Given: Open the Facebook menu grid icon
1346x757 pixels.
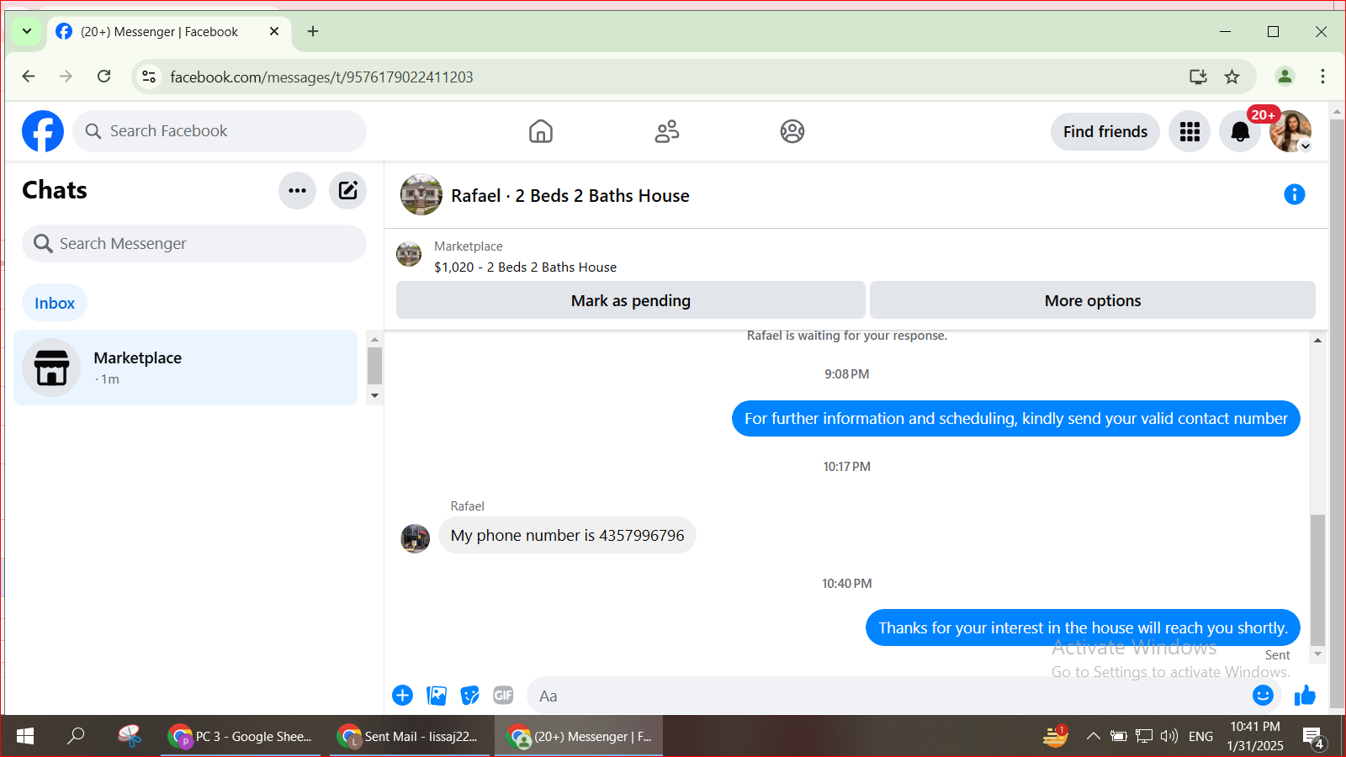Looking at the screenshot, I should pos(1190,131).
